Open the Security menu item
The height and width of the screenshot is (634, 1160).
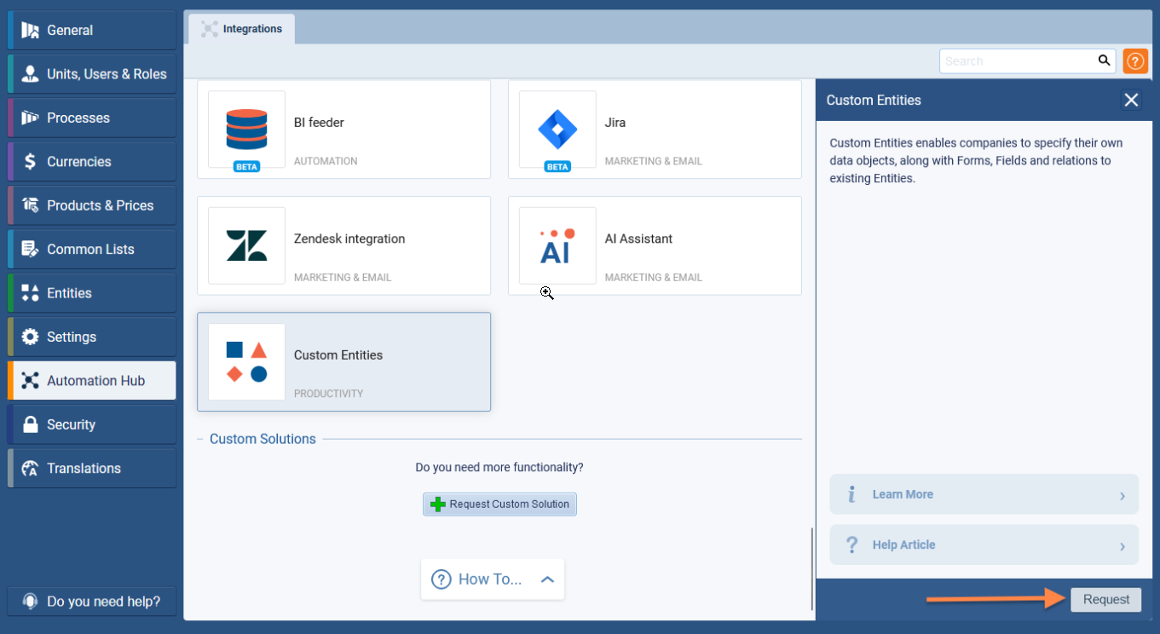(x=92, y=424)
